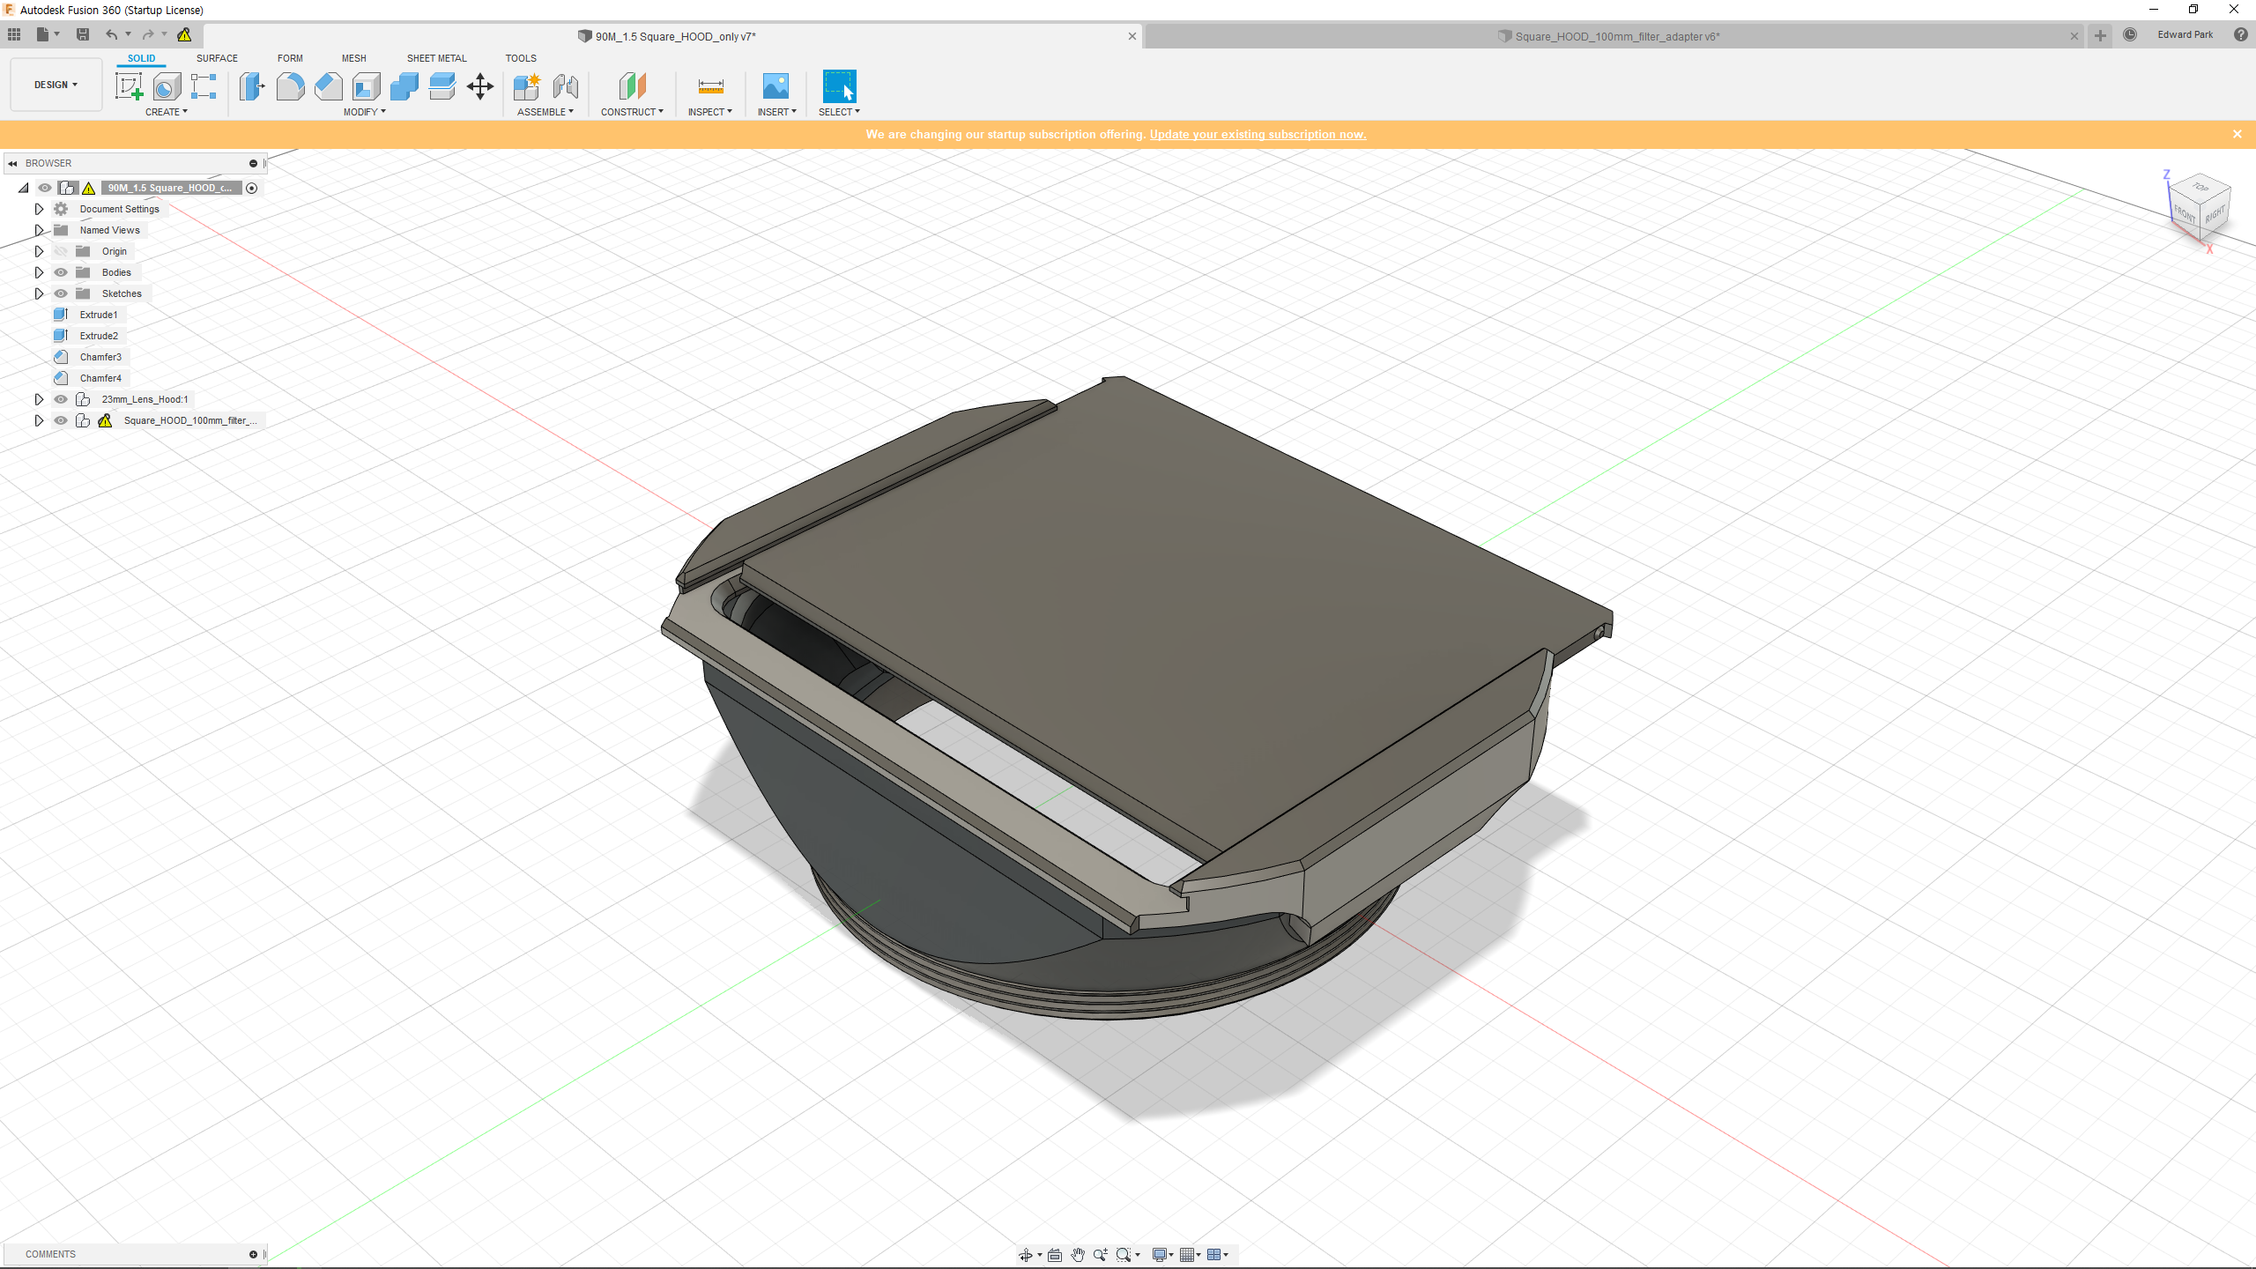This screenshot has height=1269, width=2256.
Task: Select the Create Sketch tool icon
Action: click(129, 86)
